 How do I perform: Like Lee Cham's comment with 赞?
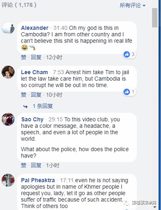pyautogui.click(x=23, y=95)
